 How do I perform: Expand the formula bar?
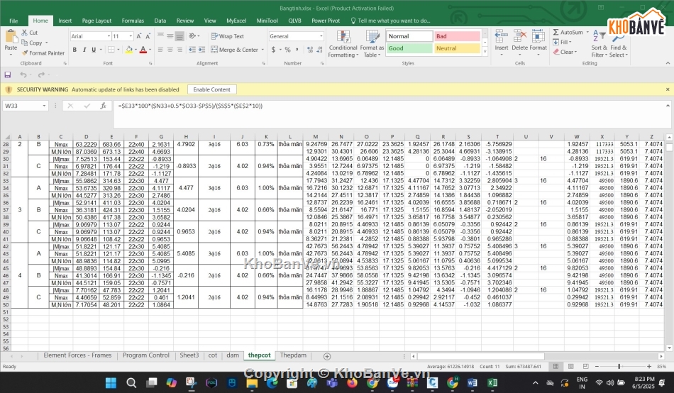point(668,106)
